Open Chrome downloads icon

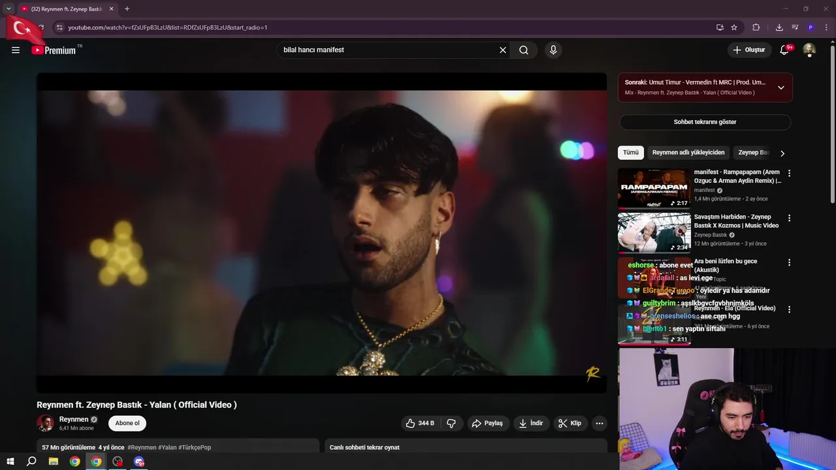click(x=779, y=27)
